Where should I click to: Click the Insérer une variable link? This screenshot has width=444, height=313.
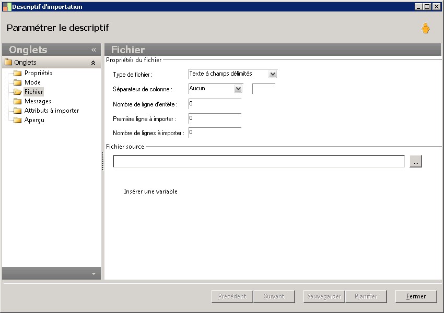point(150,191)
